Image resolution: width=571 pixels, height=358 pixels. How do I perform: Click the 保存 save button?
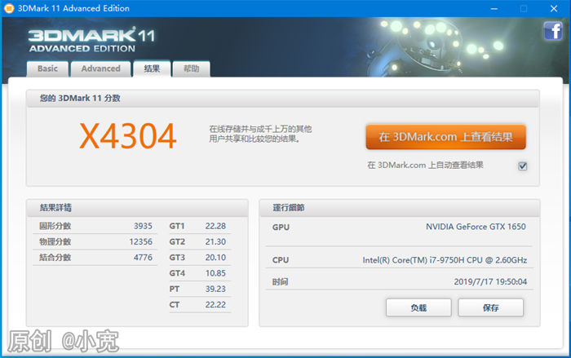(490, 307)
